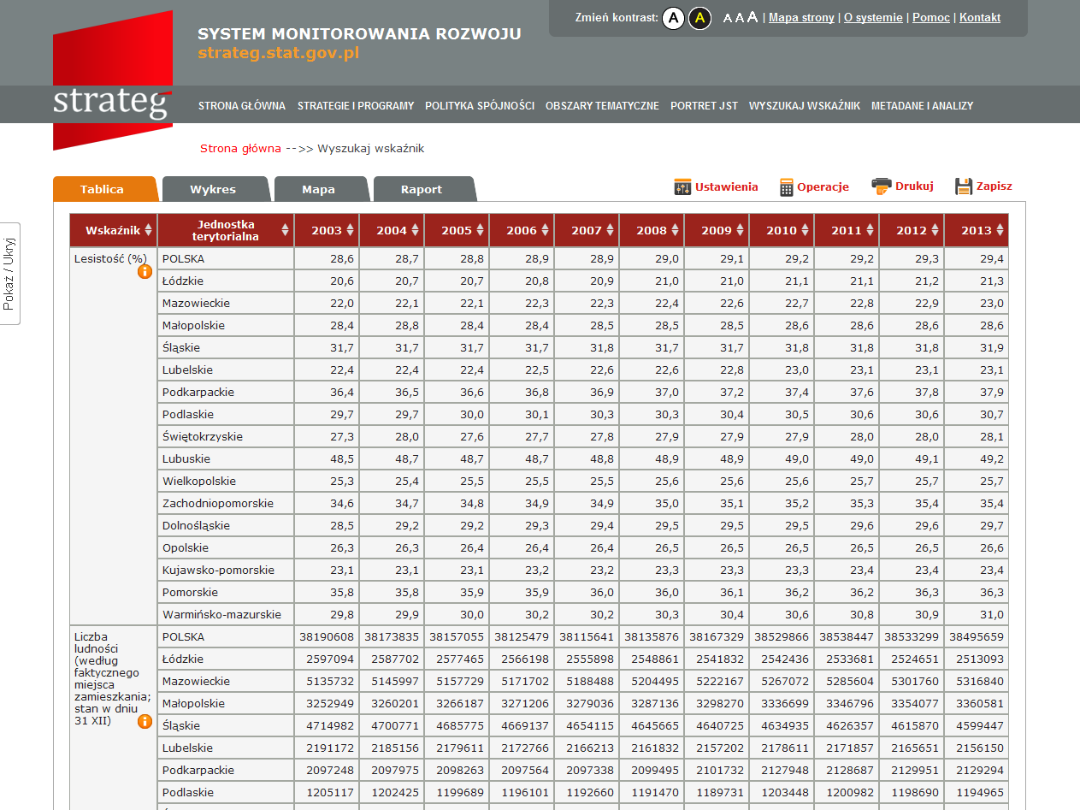Sort by Jednostka terytorialna column arrows
The width and height of the screenshot is (1080, 810).
pos(285,230)
